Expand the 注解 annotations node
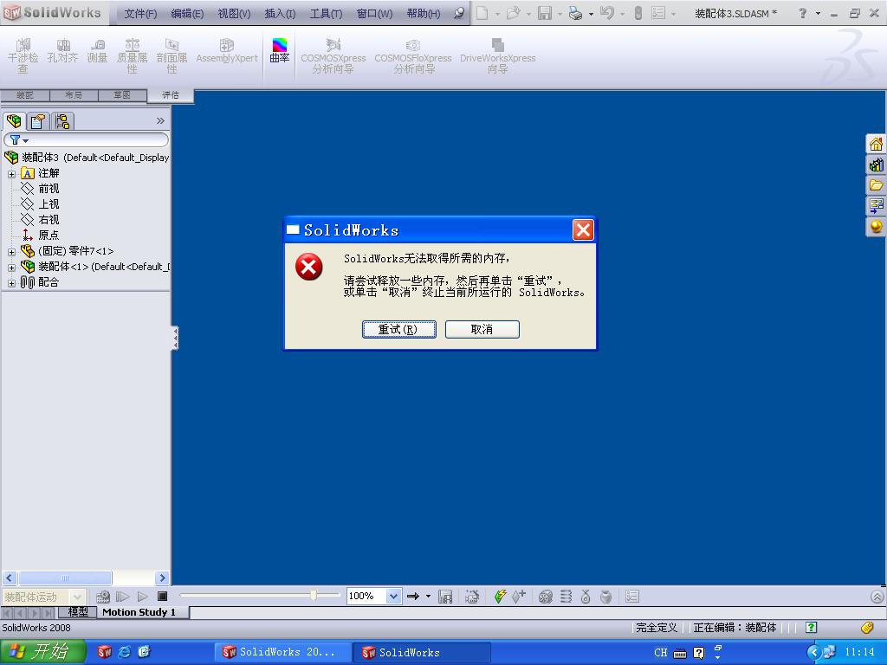Screen dimensions: 887x665 point(11,174)
